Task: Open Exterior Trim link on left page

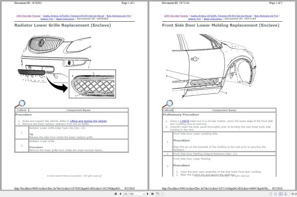Action: [x=47, y=19]
